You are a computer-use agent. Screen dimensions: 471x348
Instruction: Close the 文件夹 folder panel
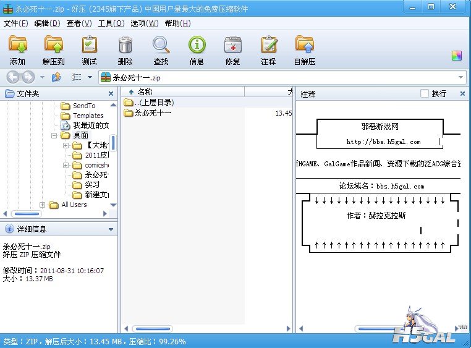coord(111,94)
